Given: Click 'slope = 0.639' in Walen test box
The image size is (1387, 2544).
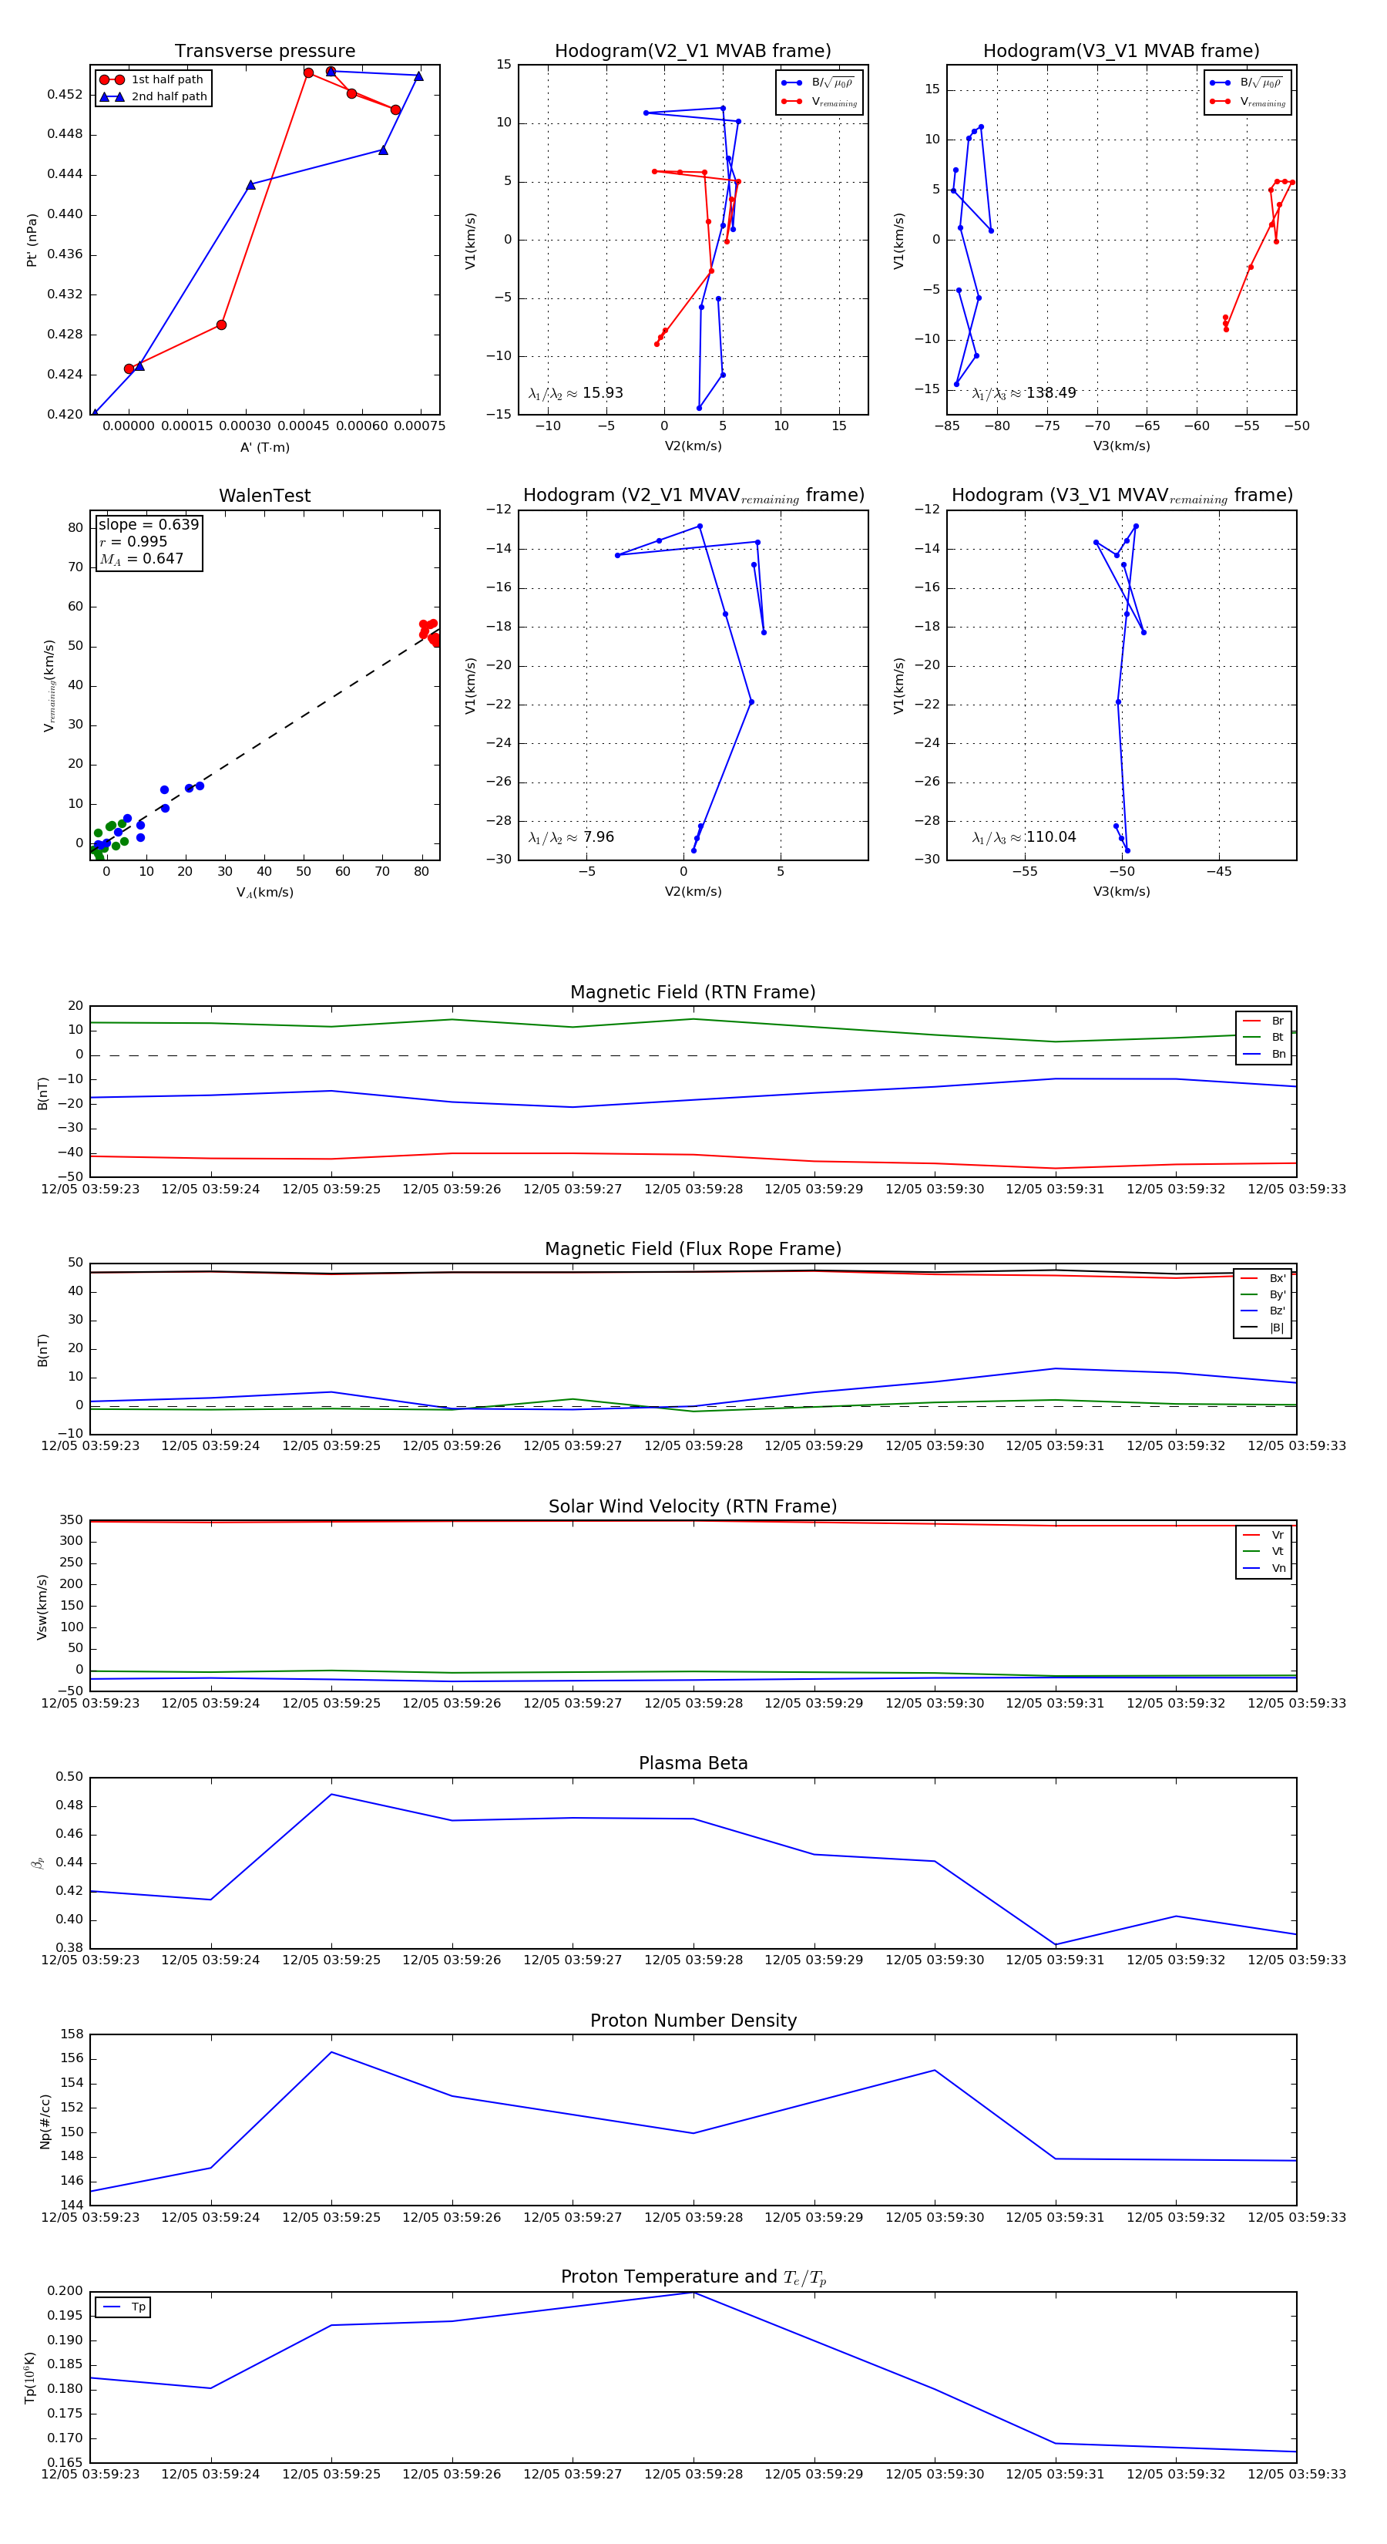Looking at the screenshot, I should (x=148, y=524).
